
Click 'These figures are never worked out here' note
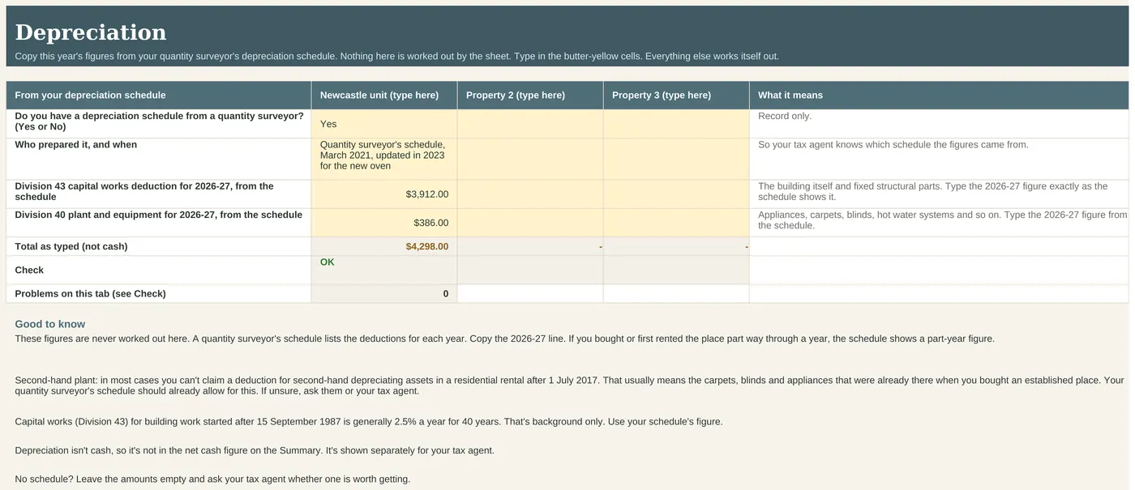pyautogui.click(x=504, y=339)
